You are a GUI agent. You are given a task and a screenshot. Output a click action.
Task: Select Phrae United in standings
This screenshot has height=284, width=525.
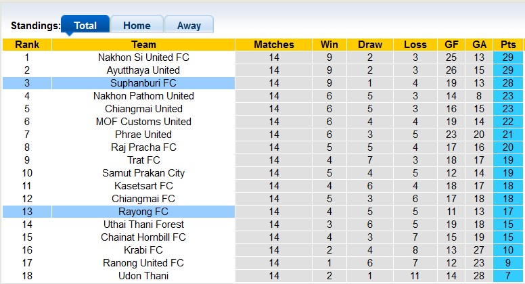(x=143, y=135)
